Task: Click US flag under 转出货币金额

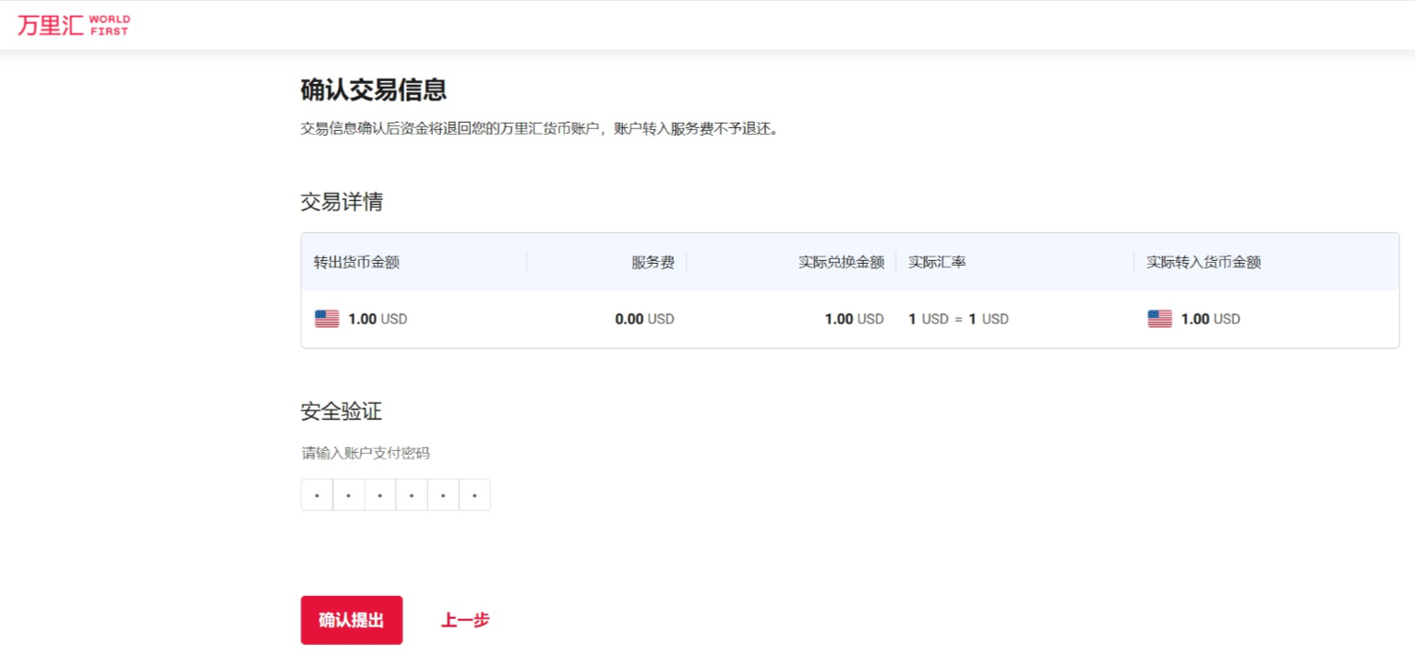Action: (x=327, y=319)
